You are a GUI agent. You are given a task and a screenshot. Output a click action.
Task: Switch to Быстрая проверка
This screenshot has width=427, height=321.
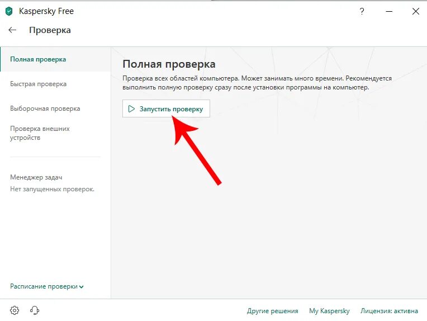(x=38, y=84)
